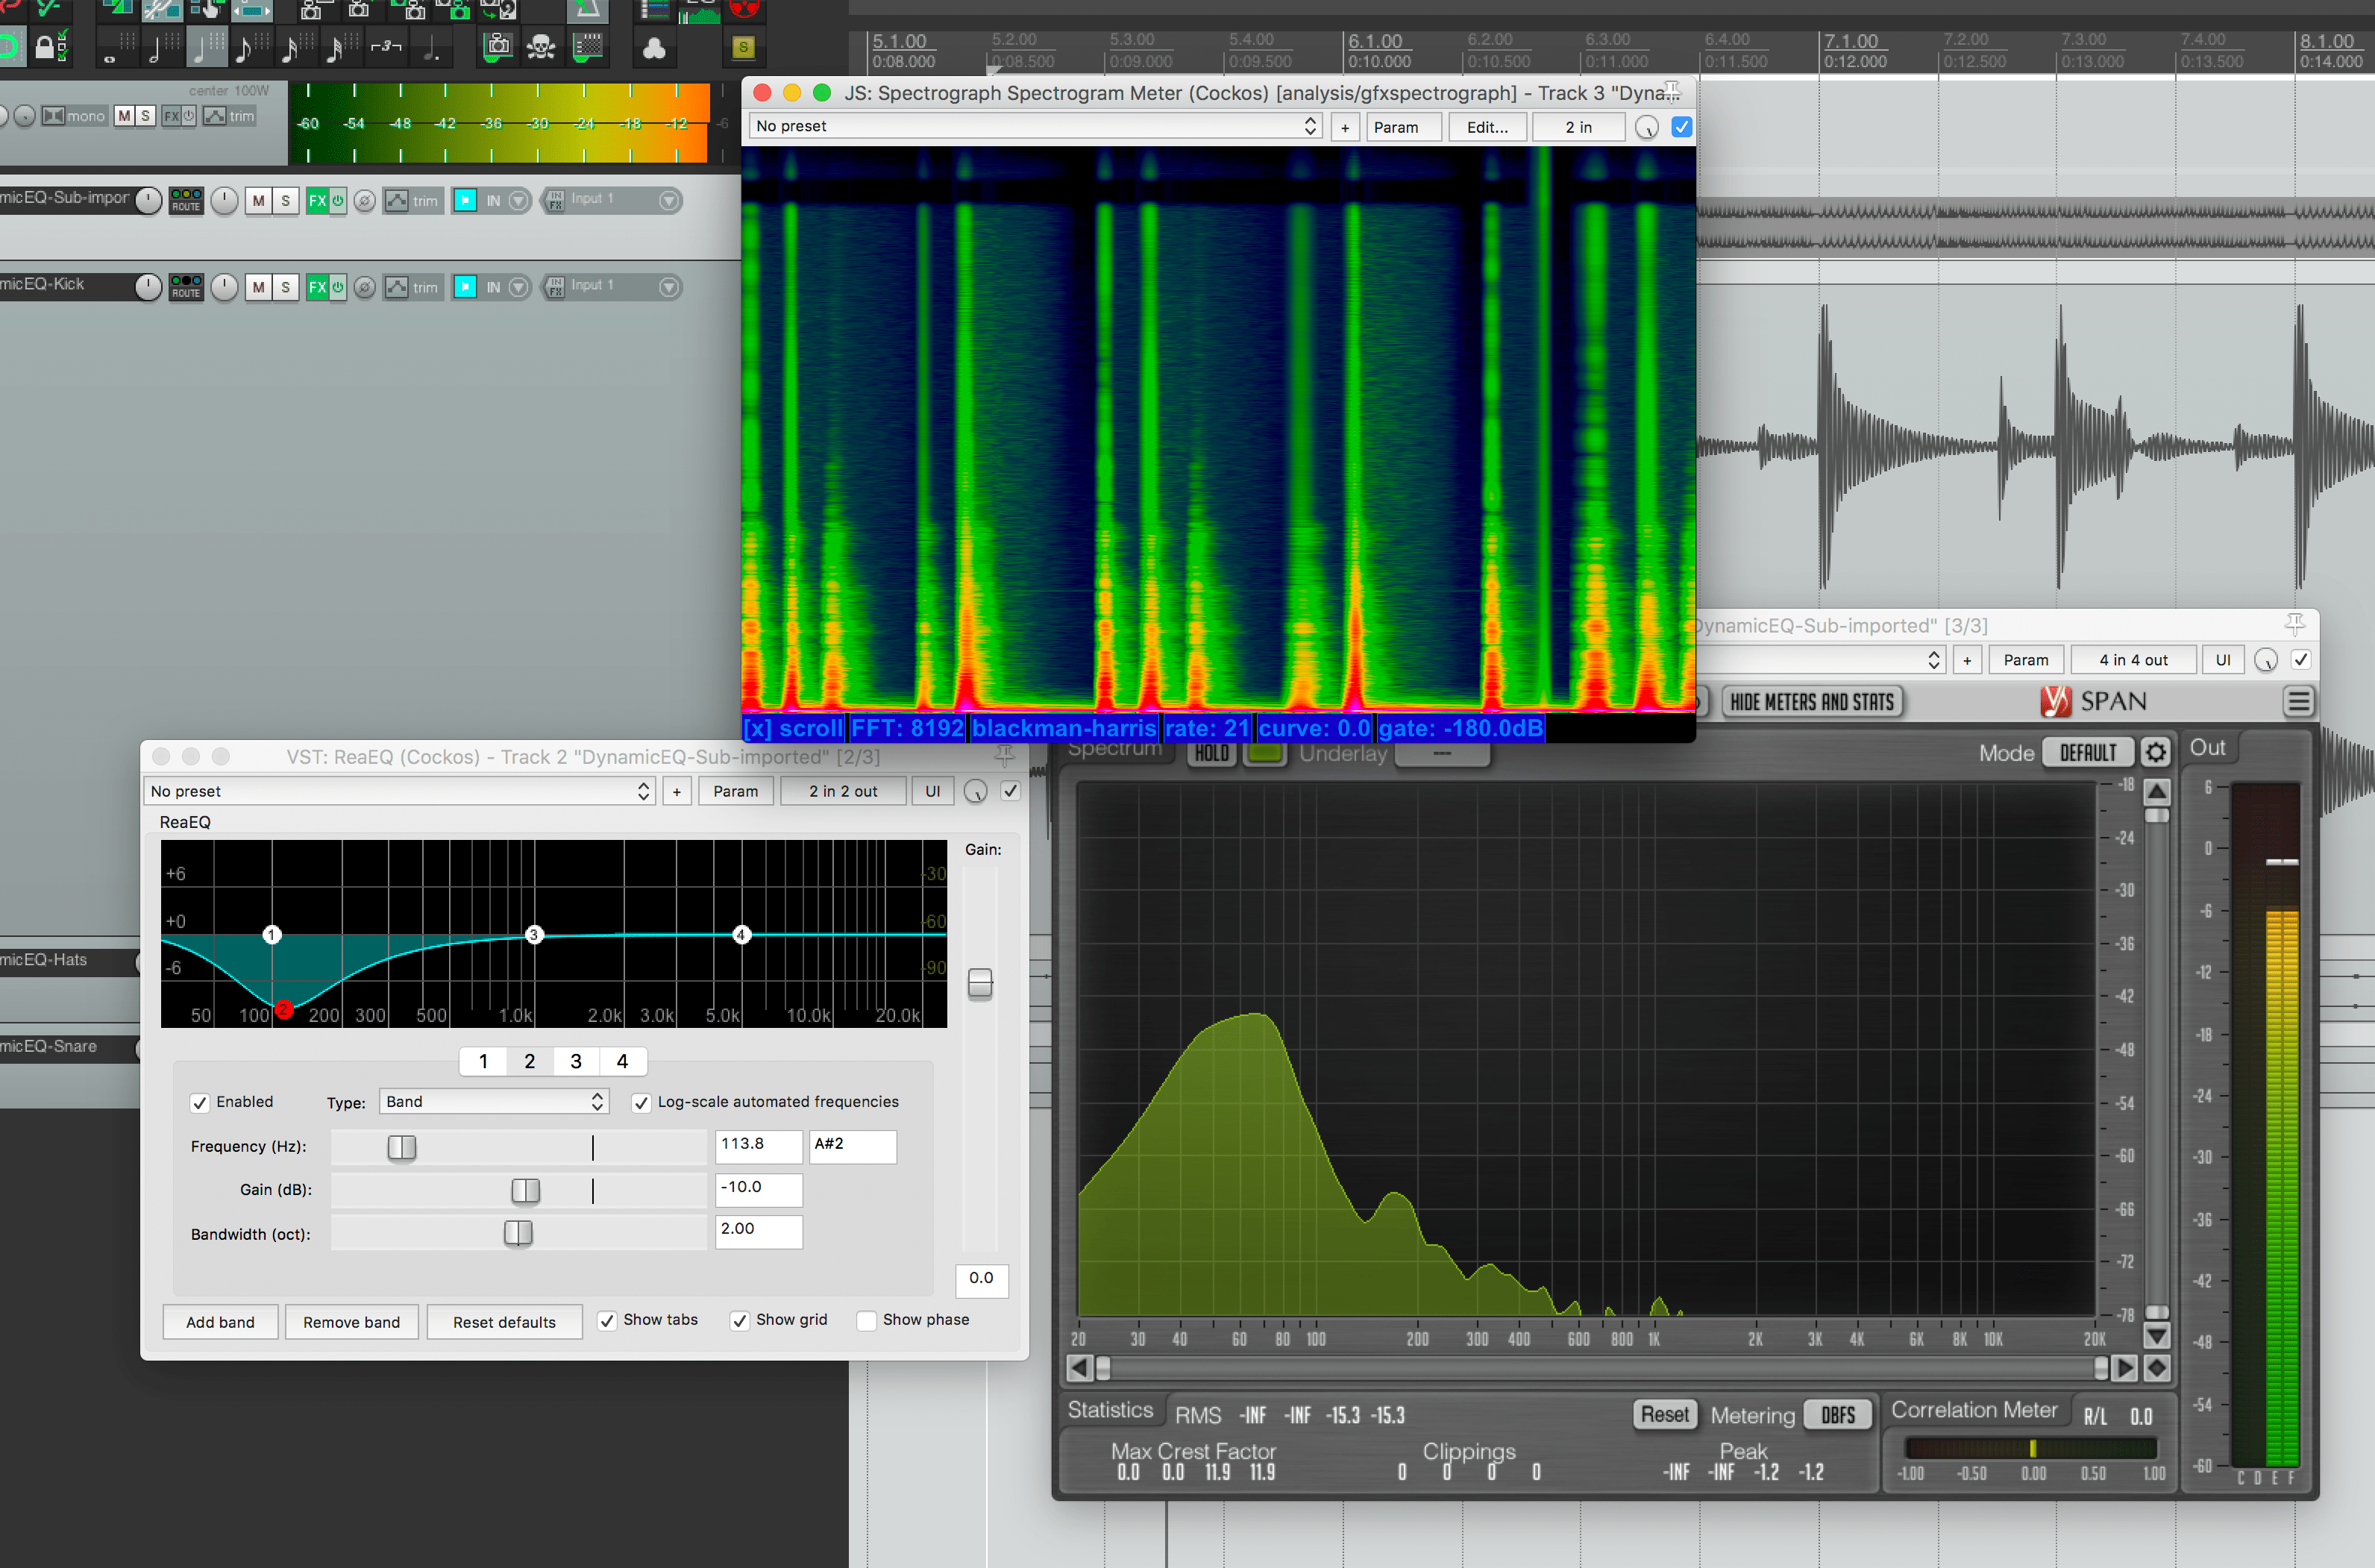Toggle the Enabled checkbox in ReaEQ band settings

(198, 1101)
